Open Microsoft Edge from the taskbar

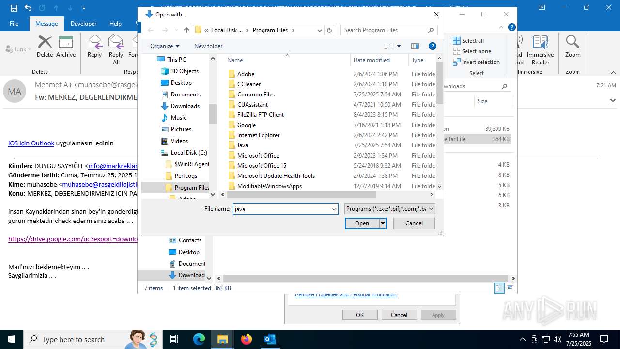pyautogui.click(x=199, y=339)
